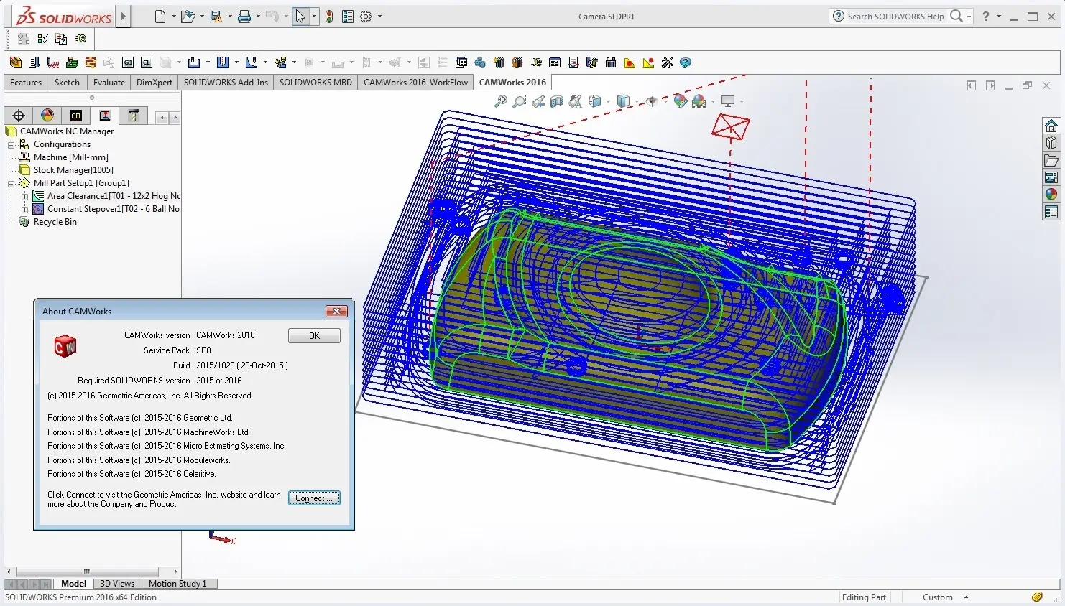The image size is (1065, 606).
Task: Click the Zoom to Area icon
Action: (520, 101)
